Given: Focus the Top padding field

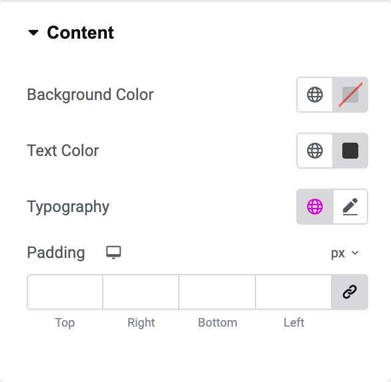Looking at the screenshot, I should tap(65, 292).
